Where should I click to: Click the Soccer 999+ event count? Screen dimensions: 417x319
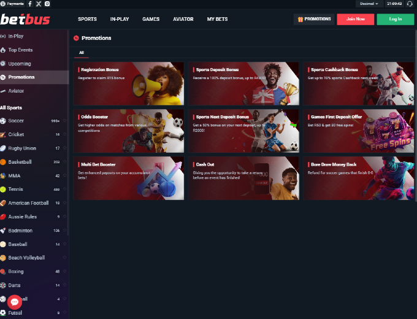click(55, 121)
